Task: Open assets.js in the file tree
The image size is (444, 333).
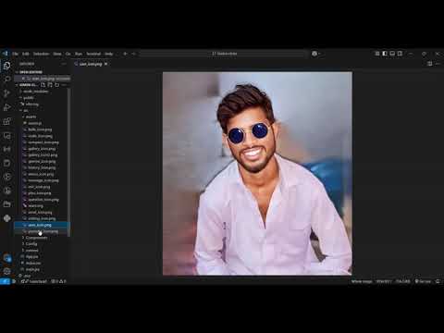Action: click(42, 123)
